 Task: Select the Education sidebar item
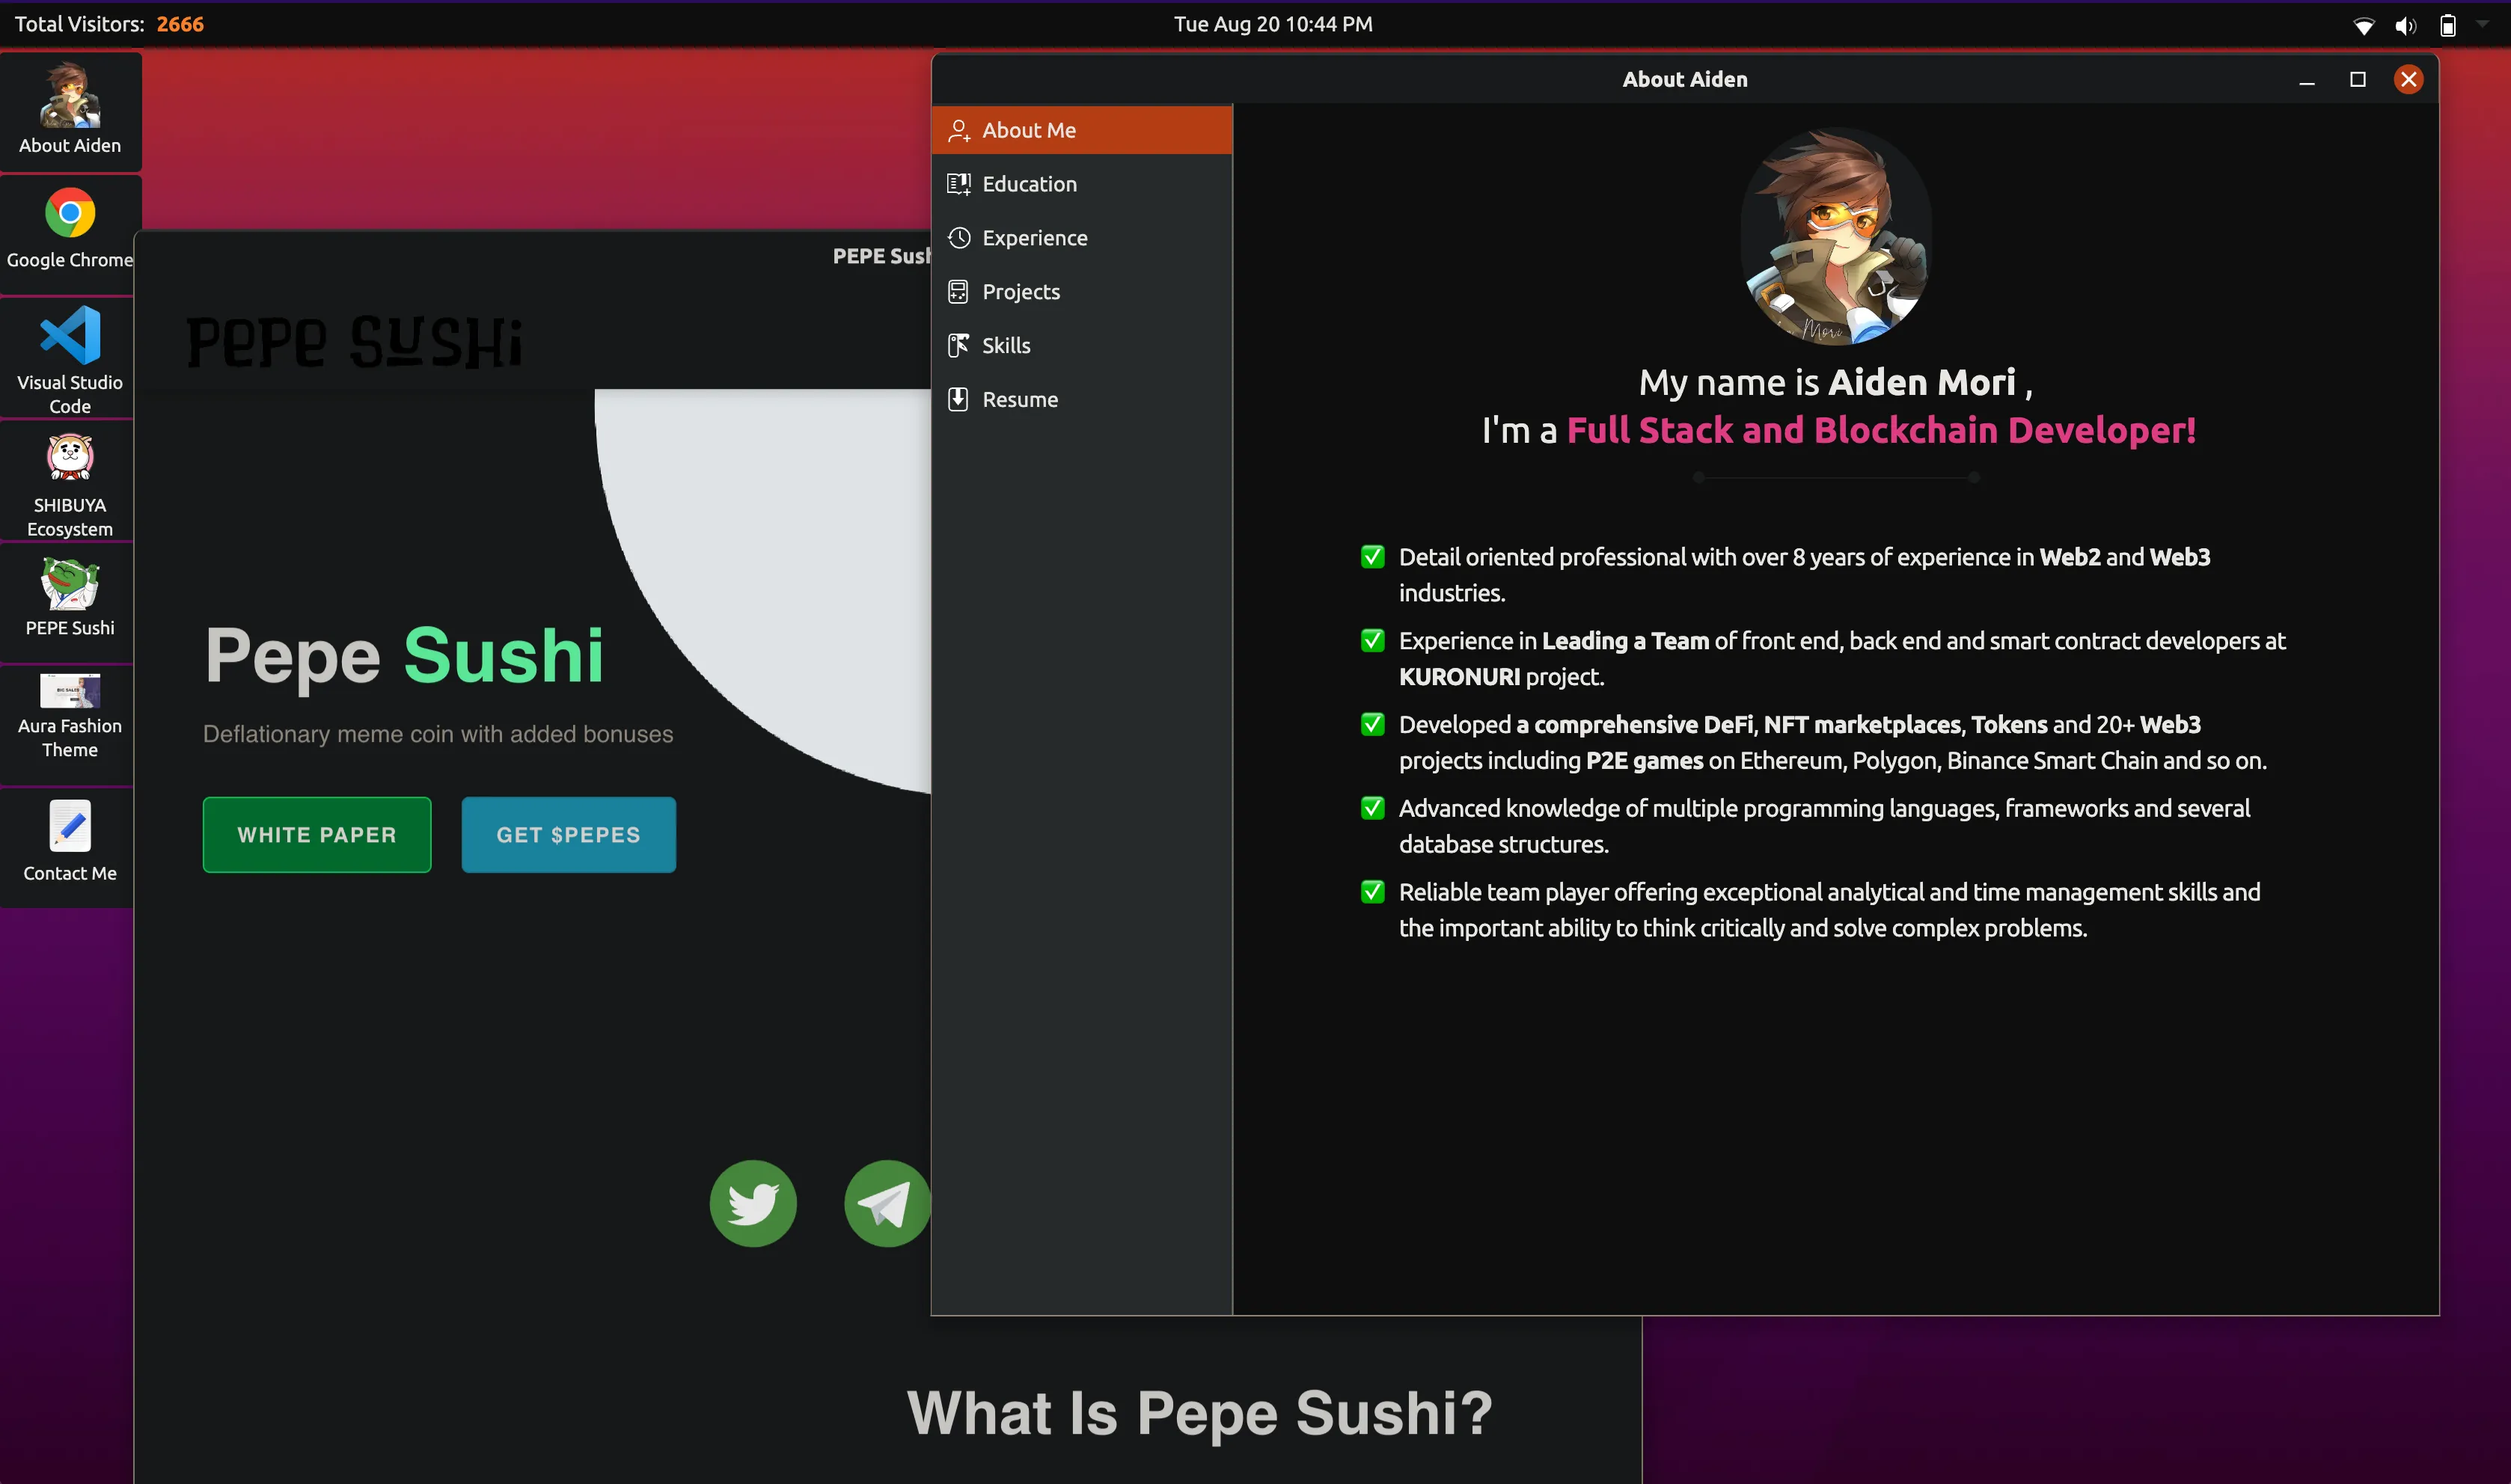1029,184
